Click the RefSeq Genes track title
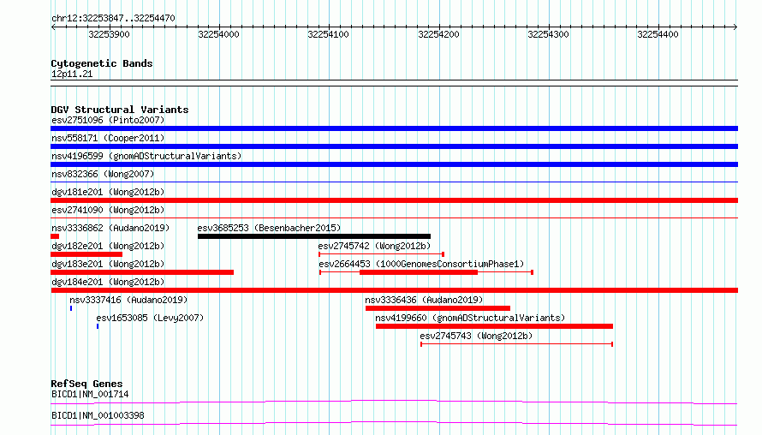This screenshot has height=435, width=762. tap(86, 384)
